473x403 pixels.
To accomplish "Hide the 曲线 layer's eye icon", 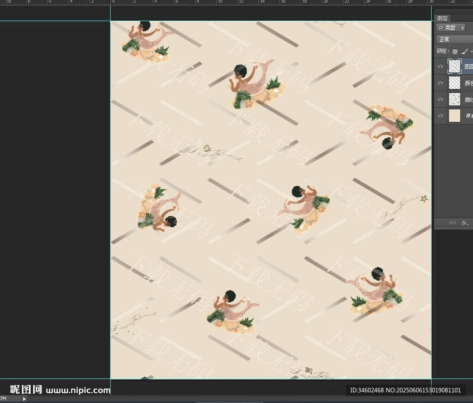I will 440,99.
